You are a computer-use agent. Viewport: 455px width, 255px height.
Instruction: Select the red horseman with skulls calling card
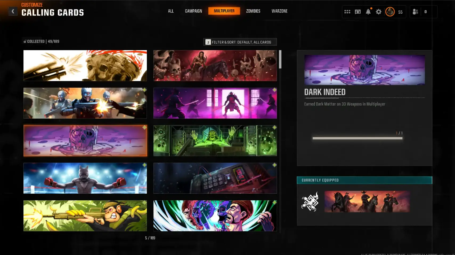point(215,66)
